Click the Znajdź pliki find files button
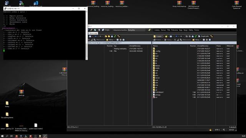Screen dimensions: 246x138 (203, 36)
